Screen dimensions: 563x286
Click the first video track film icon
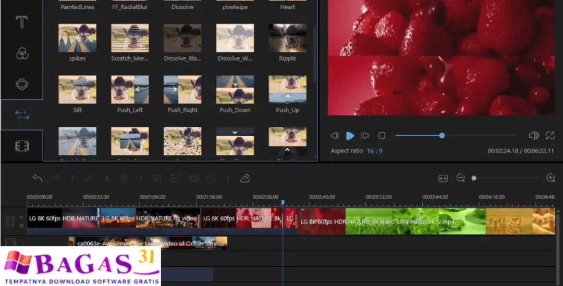point(10,222)
